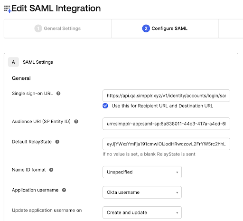Image resolution: width=243 pixels, height=221 pixels.
Task: Click the Default RelayState label
Action: coord(32,142)
